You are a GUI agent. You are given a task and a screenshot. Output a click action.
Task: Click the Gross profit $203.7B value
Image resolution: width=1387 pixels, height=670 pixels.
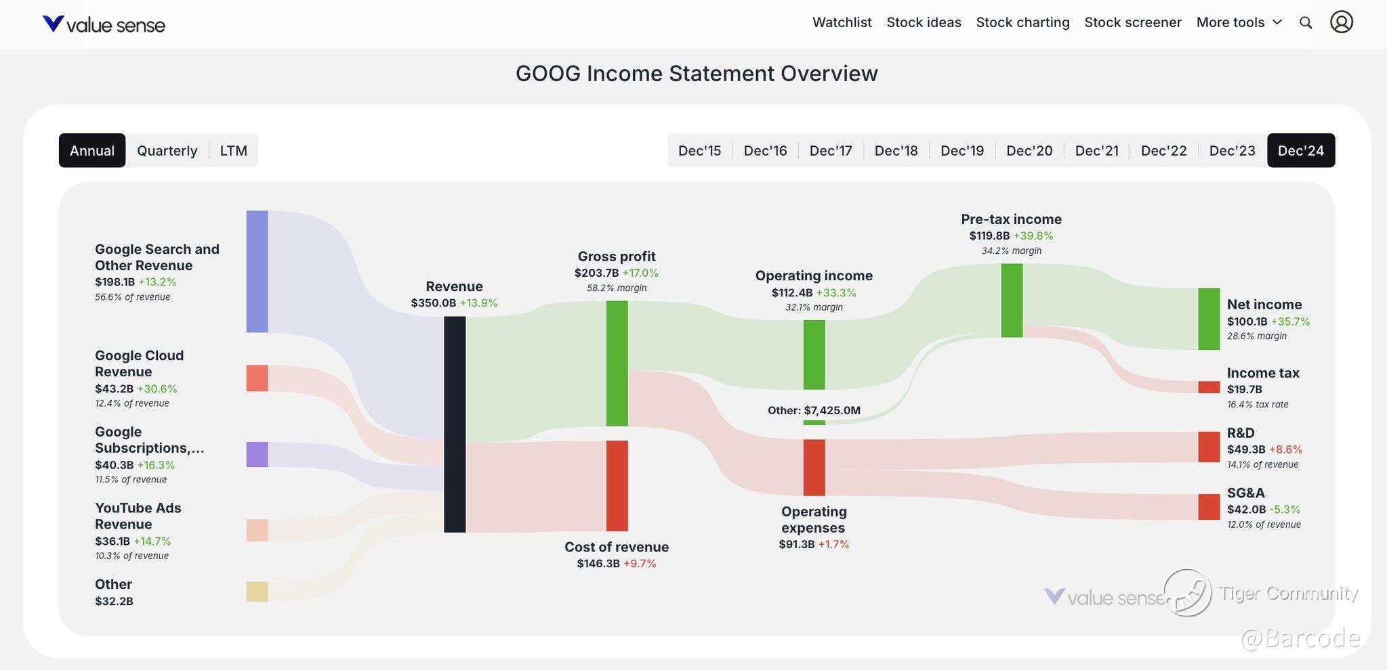596,273
